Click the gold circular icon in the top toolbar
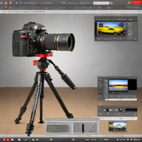This screenshot has height=142, width=142. (x=6, y=3)
